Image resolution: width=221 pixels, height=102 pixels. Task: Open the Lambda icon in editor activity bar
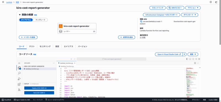[19, 90]
